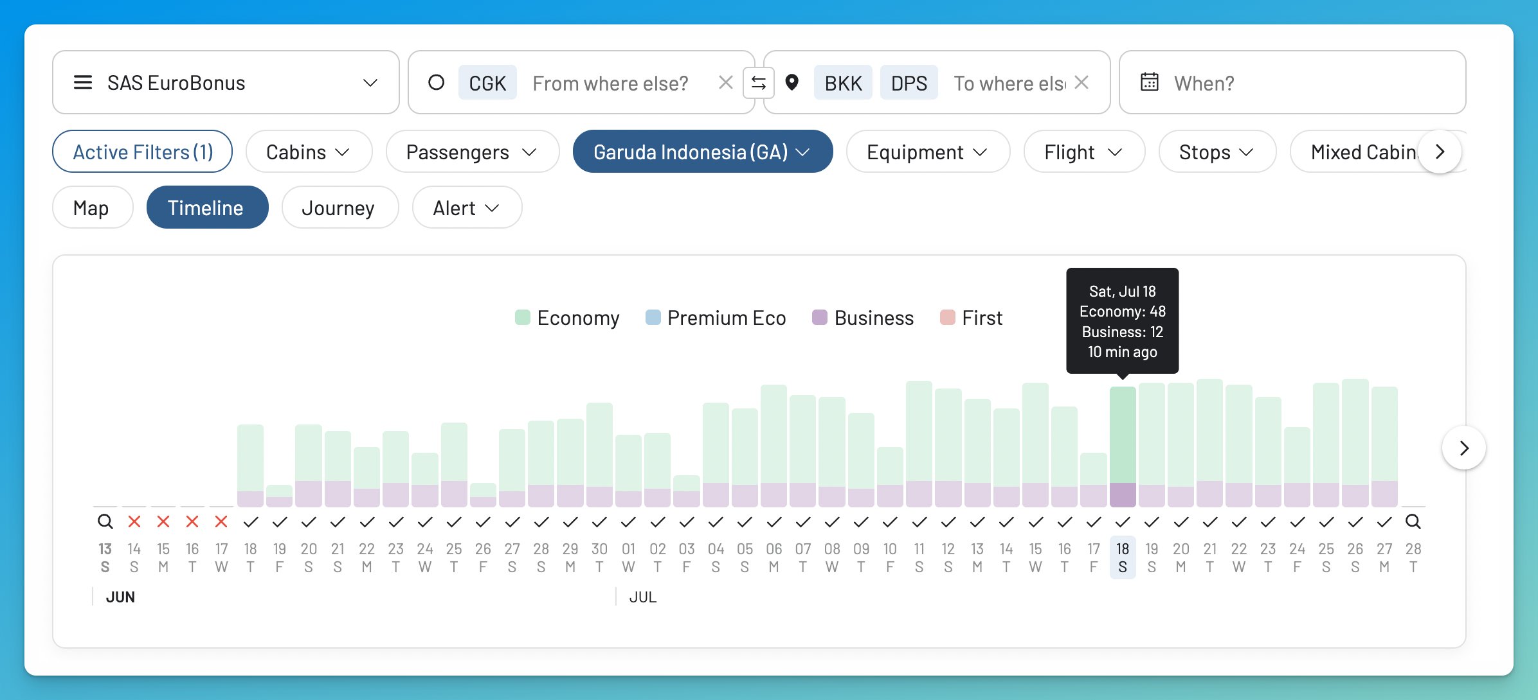Click the checkmark above July 27

tap(1384, 521)
